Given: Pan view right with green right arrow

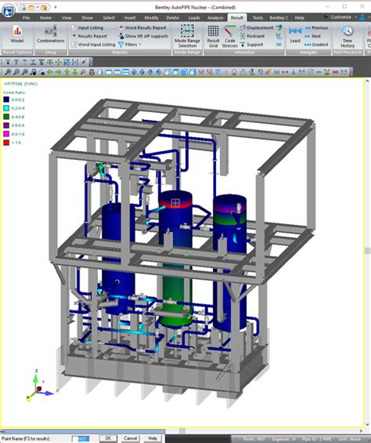Looking at the screenshot, I should point(58,72).
